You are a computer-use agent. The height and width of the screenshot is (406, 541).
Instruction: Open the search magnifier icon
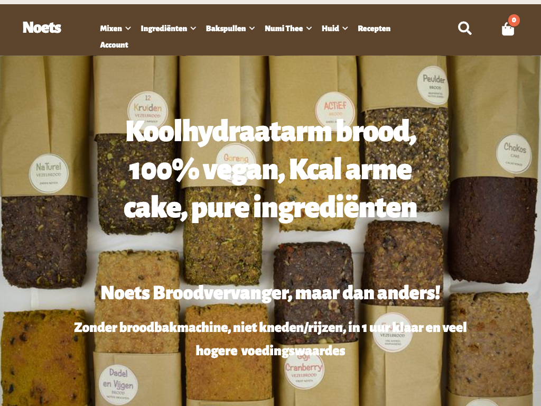coord(465,29)
